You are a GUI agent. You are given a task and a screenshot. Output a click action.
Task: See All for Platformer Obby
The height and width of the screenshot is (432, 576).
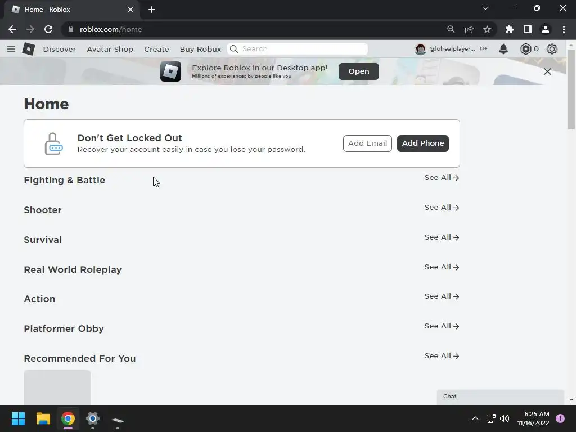442,326
